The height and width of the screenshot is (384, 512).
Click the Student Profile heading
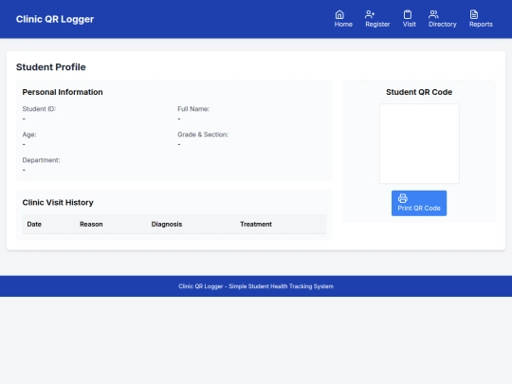coord(51,67)
